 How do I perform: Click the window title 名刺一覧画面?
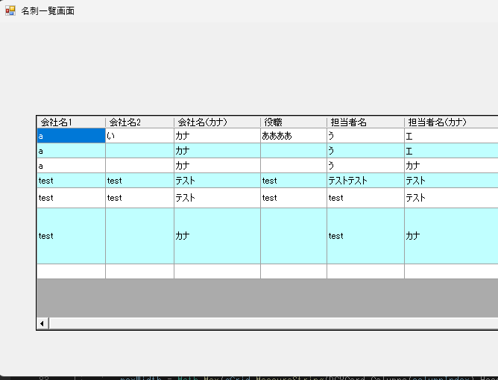[x=48, y=10]
